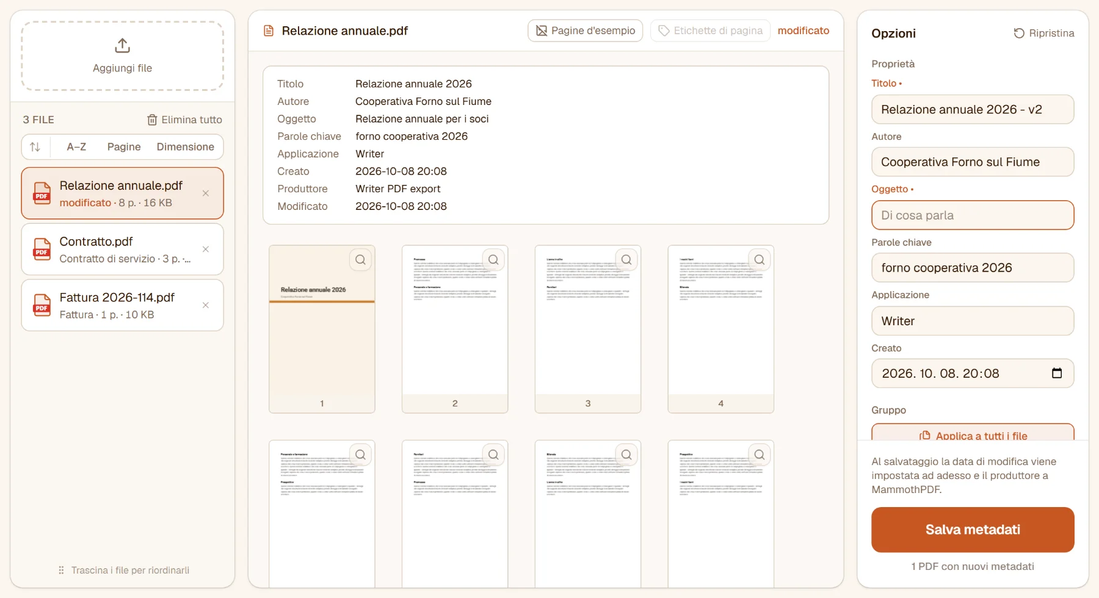Viewport: 1099px width, 598px height.
Task: Sort files by Pagine
Action: 124,147
